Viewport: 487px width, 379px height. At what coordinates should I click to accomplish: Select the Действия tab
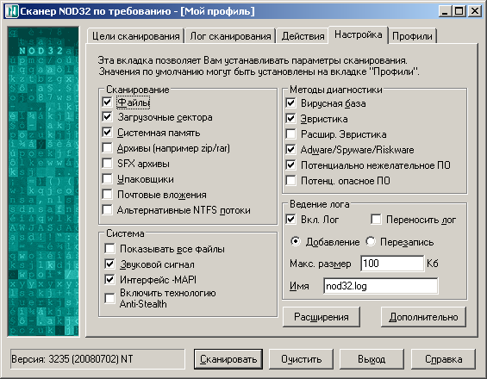pyautogui.click(x=303, y=36)
